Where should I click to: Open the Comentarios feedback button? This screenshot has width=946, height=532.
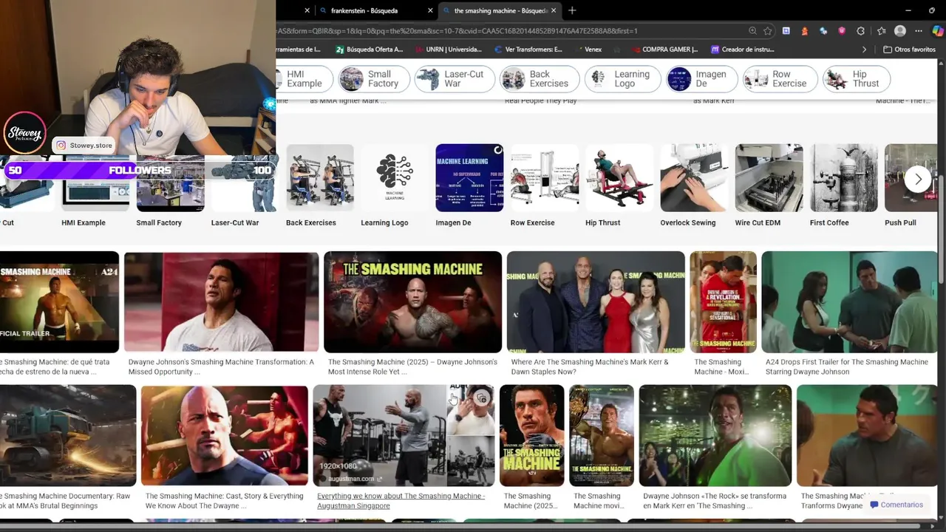point(896,505)
